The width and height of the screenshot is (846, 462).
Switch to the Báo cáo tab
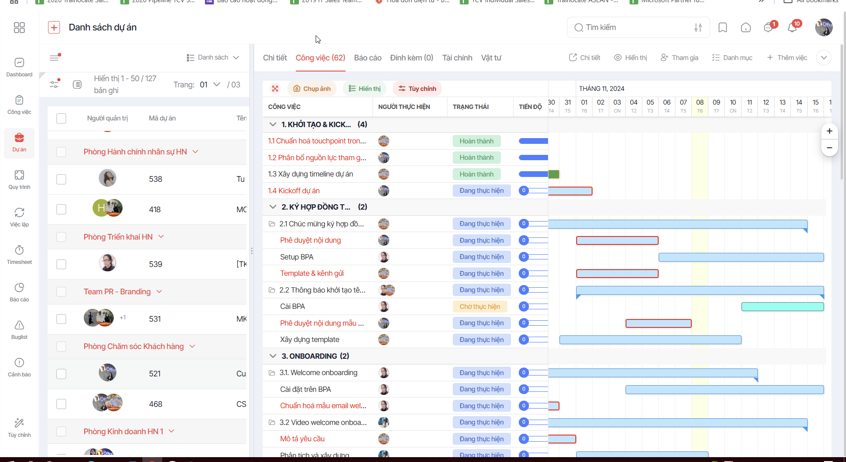pyautogui.click(x=367, y=57)
